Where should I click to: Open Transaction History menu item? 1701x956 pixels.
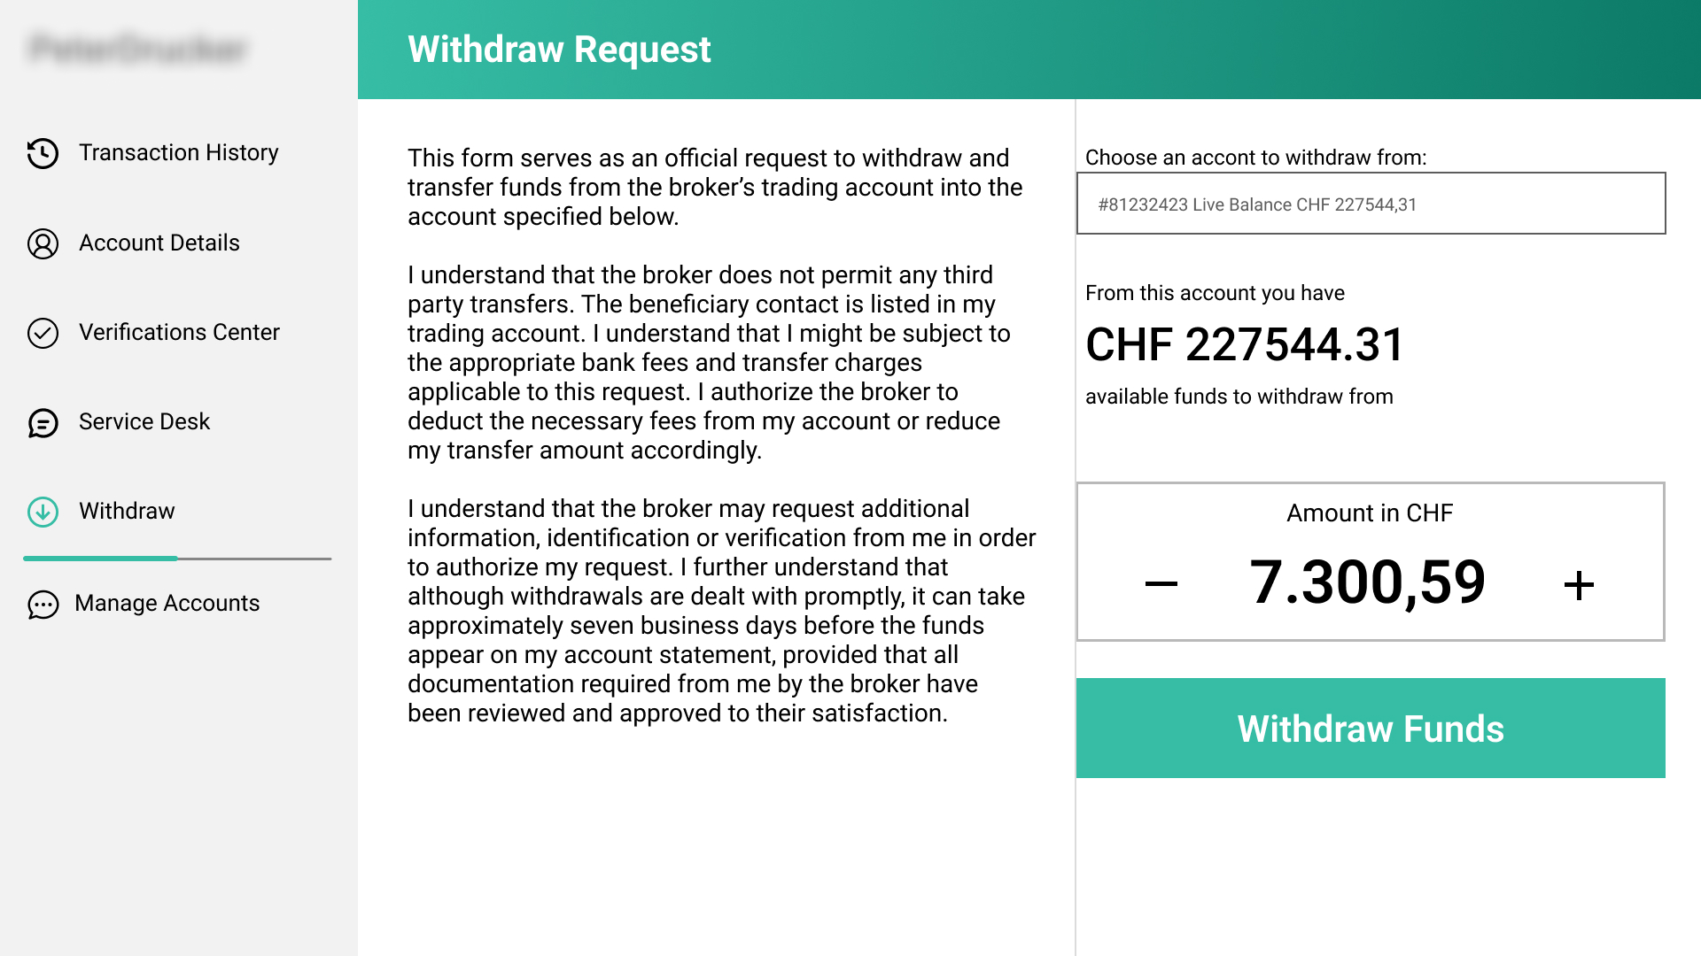tap(178, 153)
